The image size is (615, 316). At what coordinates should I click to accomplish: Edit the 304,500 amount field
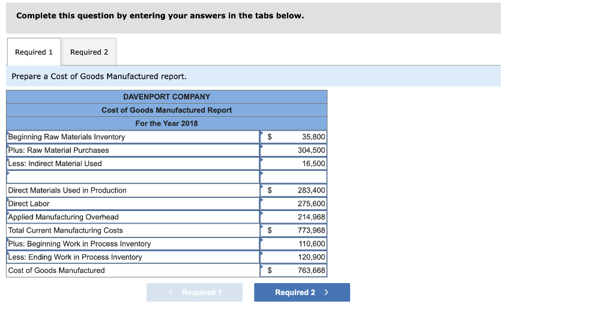point(293,151)
